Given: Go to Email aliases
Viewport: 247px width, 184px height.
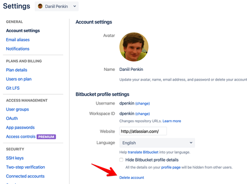Looking at the screenshot, I should tap(18, 40).
